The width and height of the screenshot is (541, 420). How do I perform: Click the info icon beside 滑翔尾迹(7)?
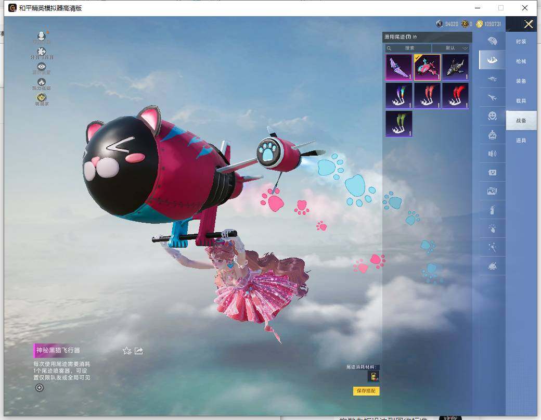[x=415, y=37]
